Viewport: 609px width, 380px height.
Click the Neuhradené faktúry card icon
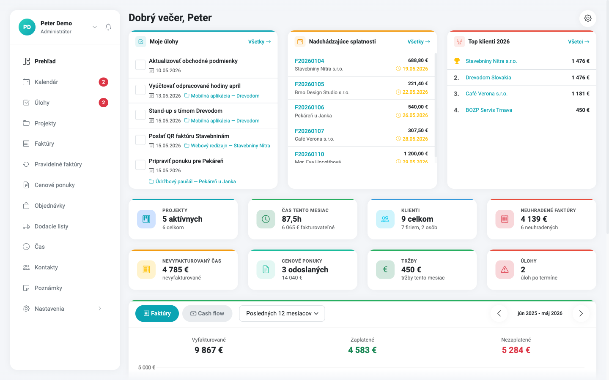pyautogui.click(x=505, y=219)
